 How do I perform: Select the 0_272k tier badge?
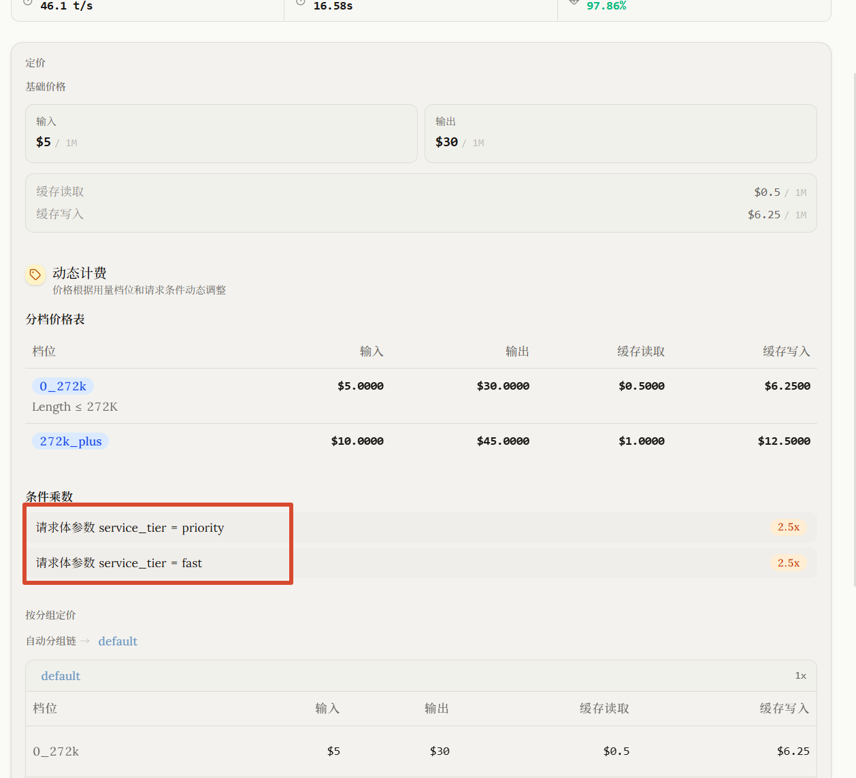coord(63,386)
